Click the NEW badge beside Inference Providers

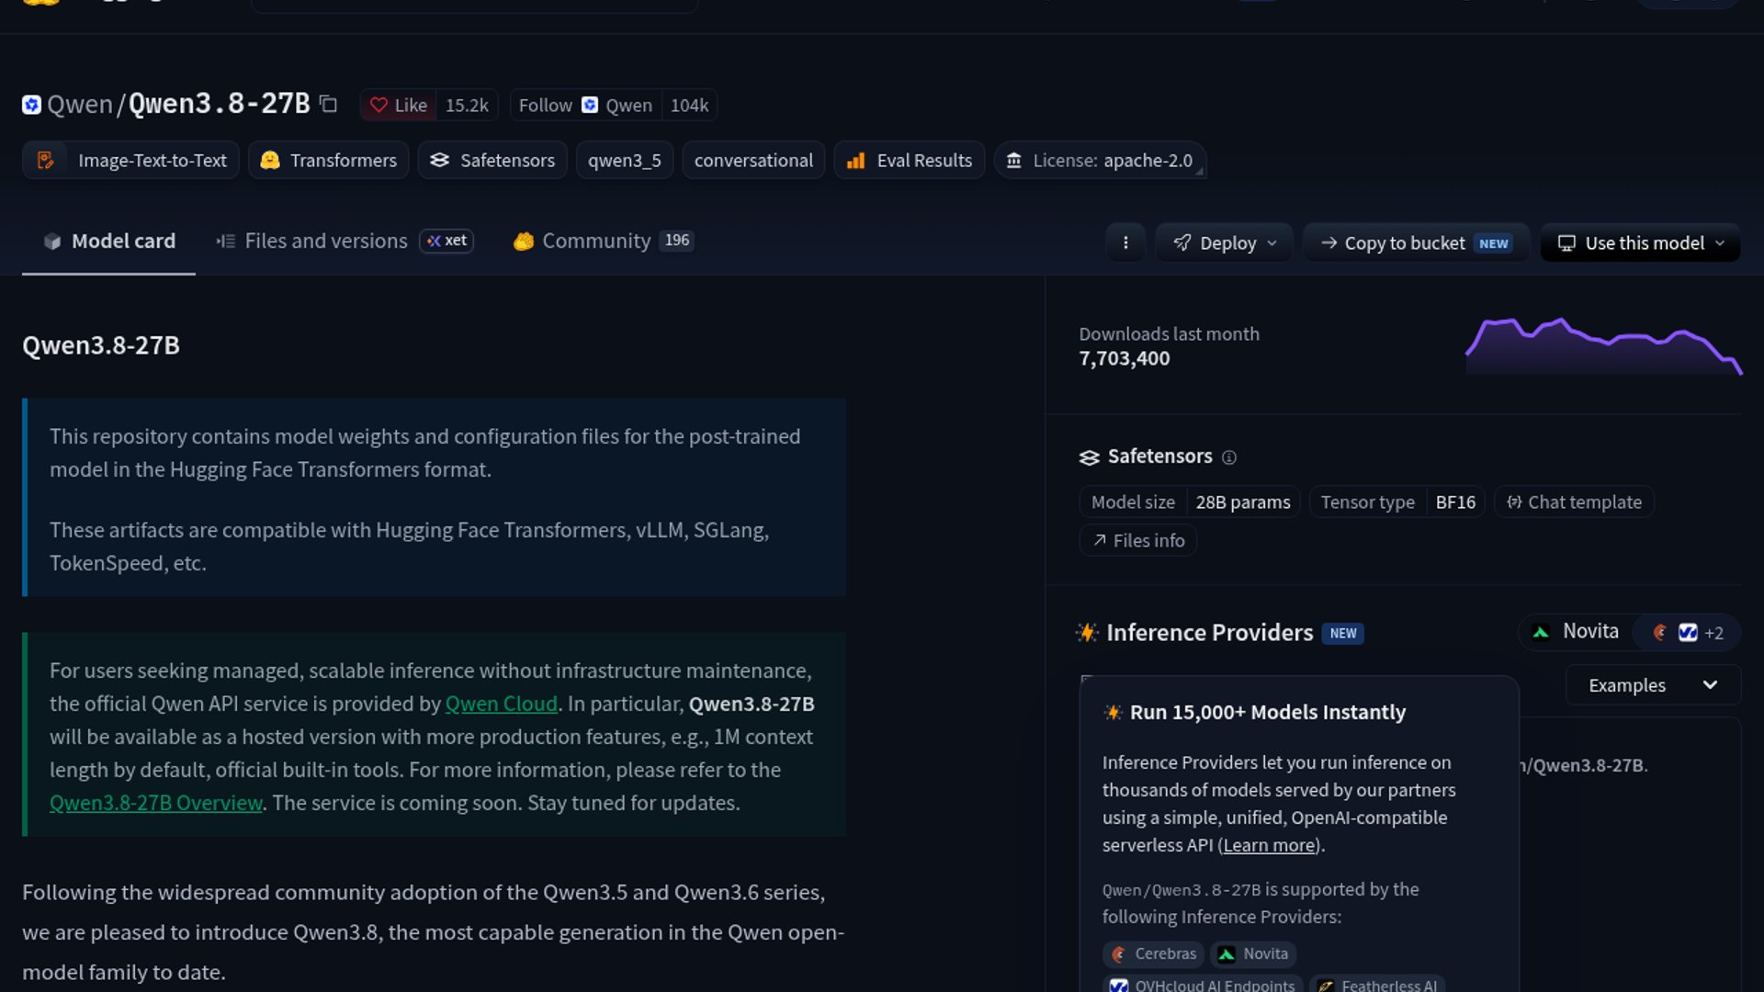pos(1343,634)
